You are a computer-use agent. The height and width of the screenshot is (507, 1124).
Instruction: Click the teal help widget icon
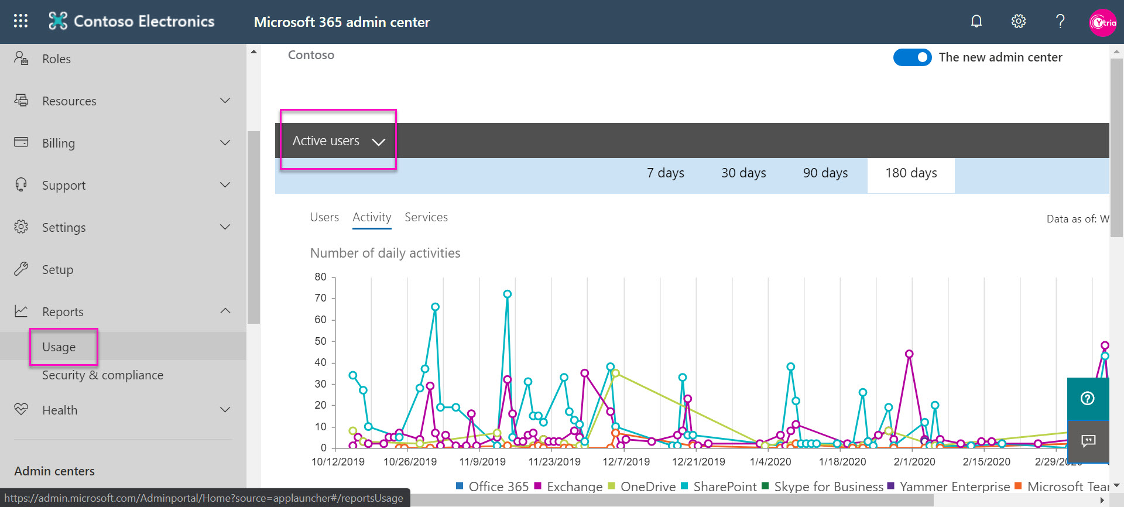[1088, 399]
